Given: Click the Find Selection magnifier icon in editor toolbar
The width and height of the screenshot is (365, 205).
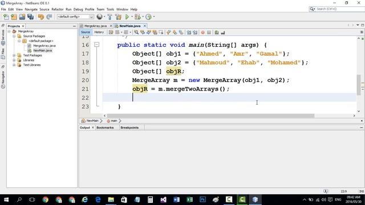Looking at the screenshot, I should tap(136, 32).
